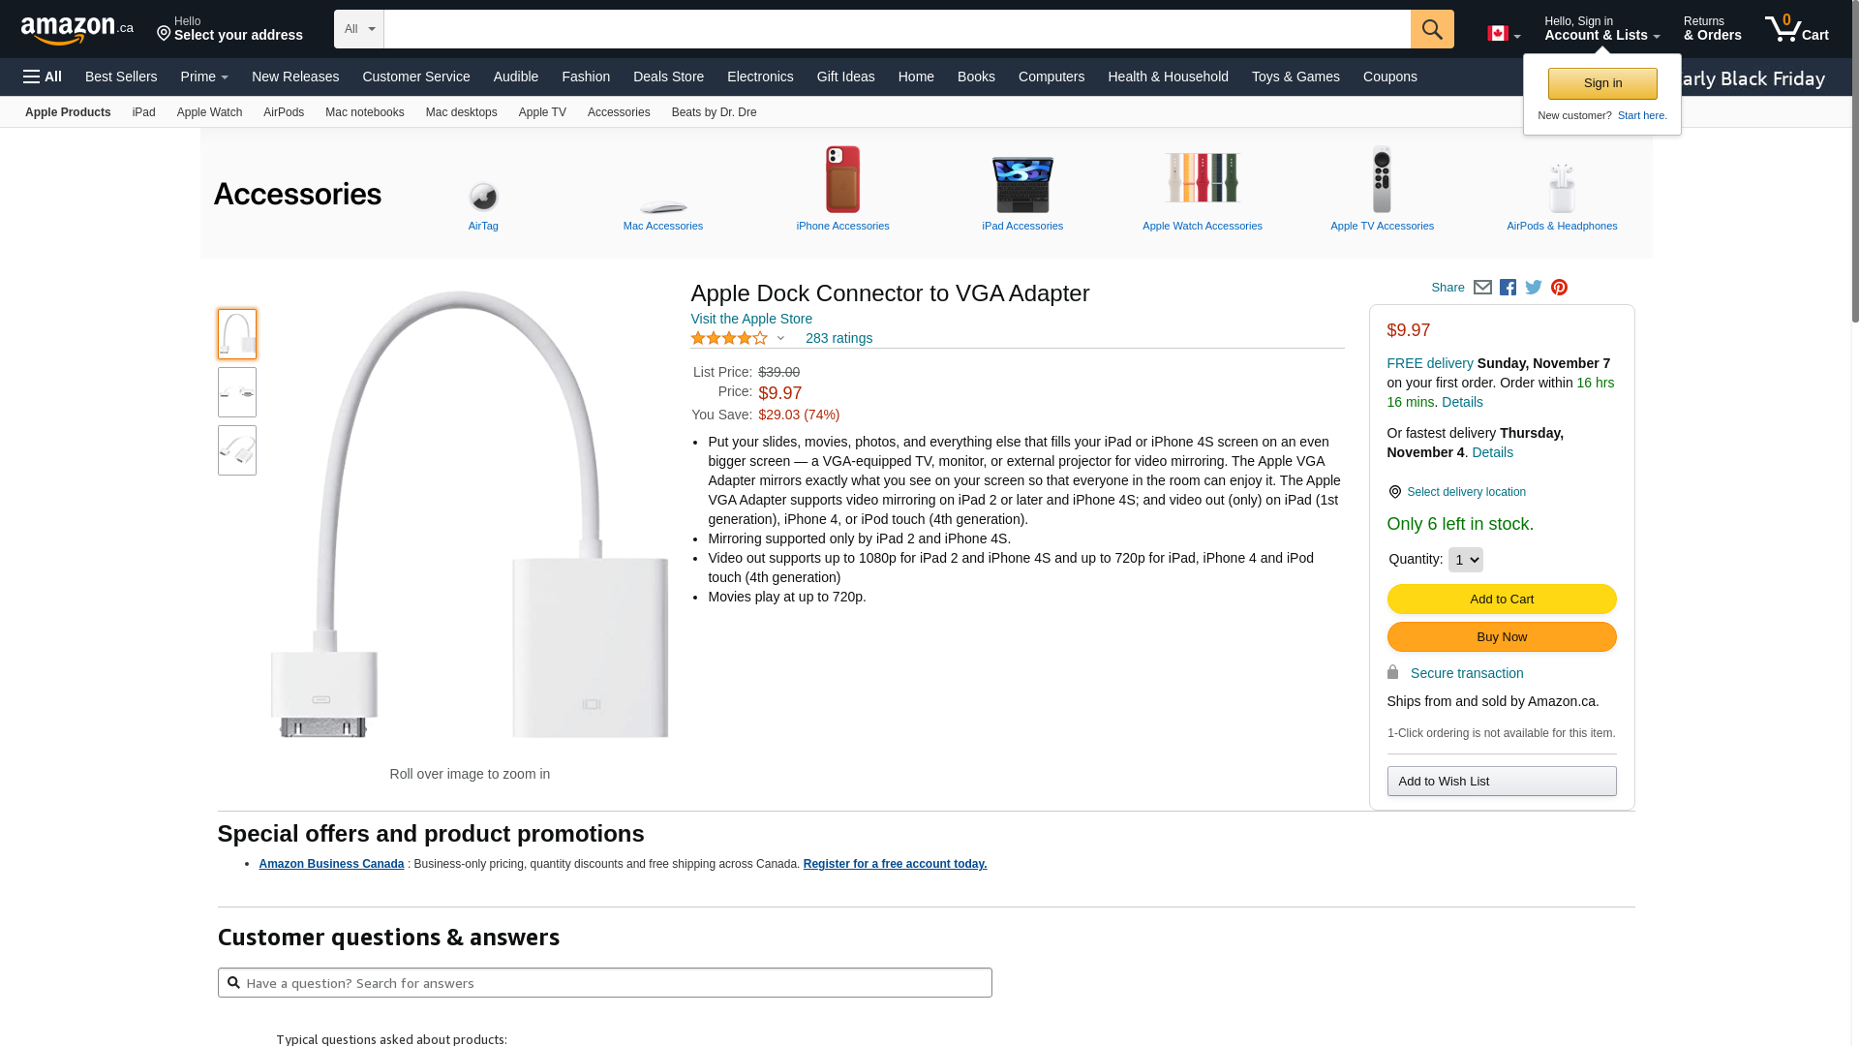Screen dimensions: 1859x1046
Task: Open the shopping cart
Action: coord(1796,29)
